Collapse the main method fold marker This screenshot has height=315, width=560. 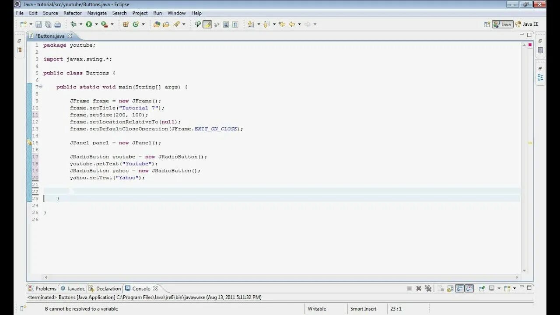click(41, 87)
